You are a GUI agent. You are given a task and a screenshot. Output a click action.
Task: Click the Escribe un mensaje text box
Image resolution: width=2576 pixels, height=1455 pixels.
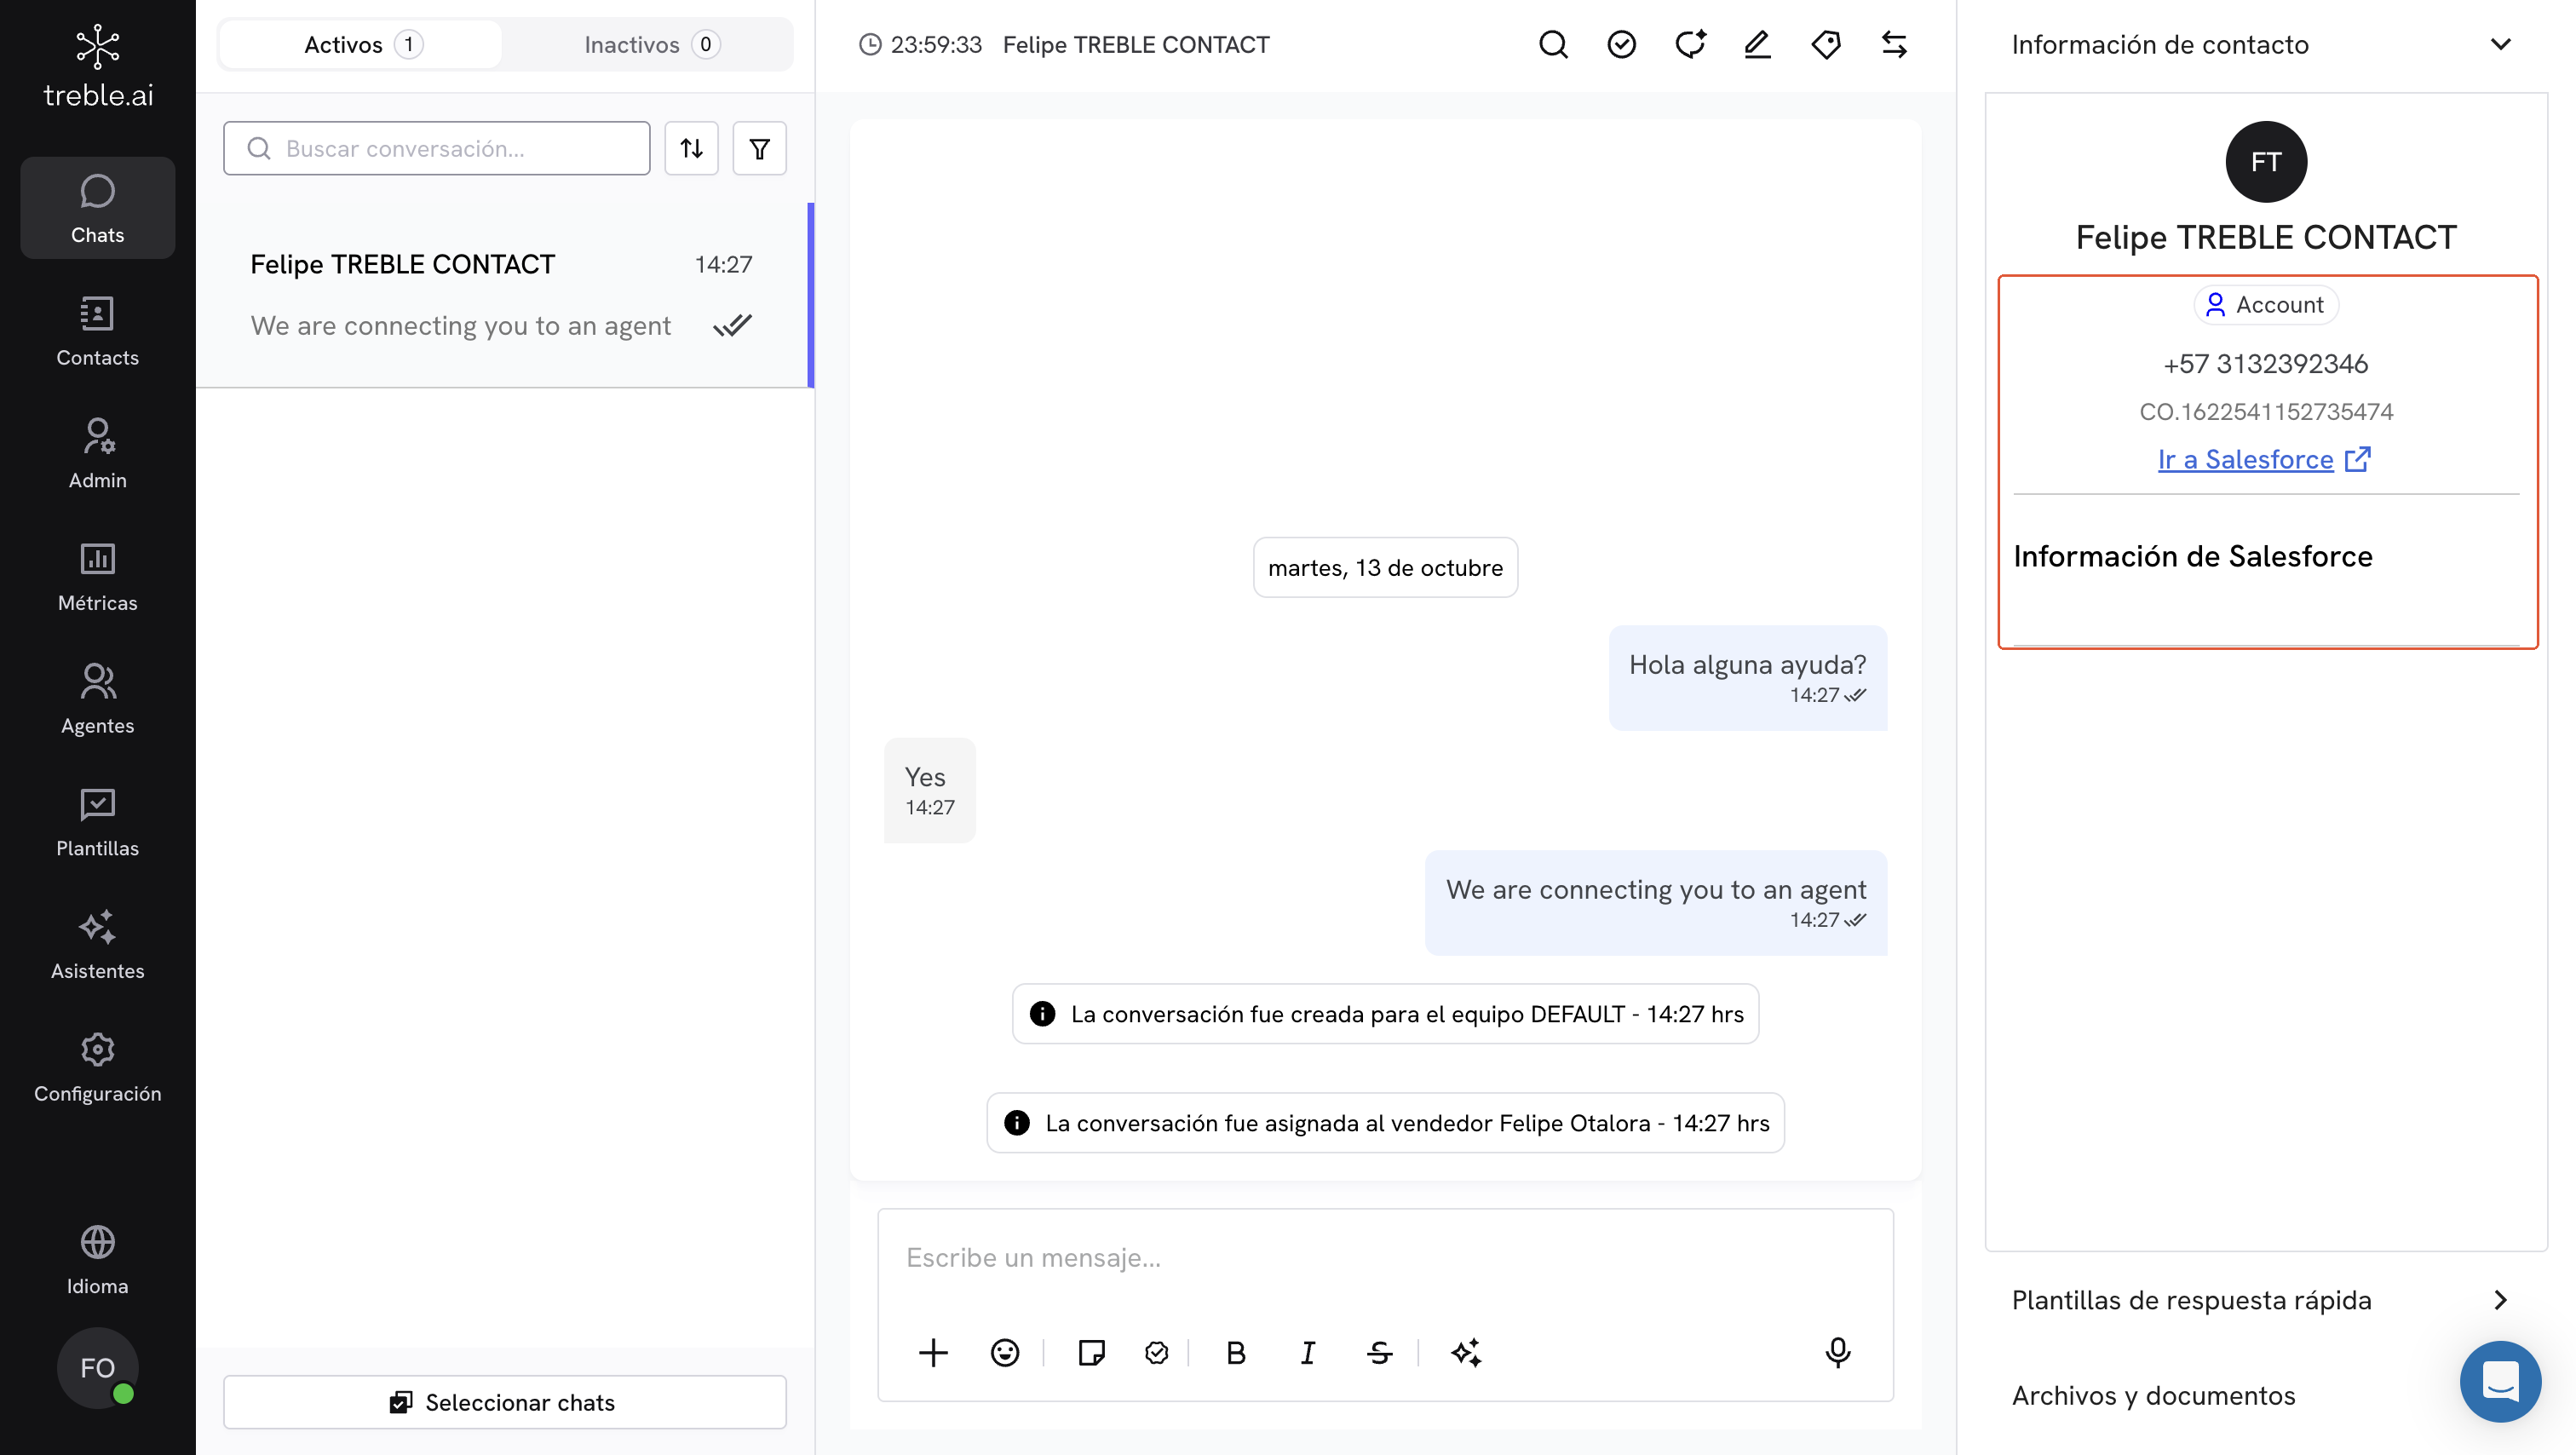1385,1257
